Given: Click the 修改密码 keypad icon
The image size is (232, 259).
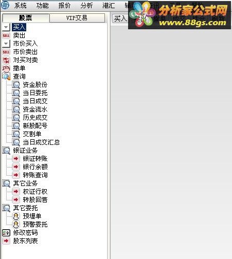Looking at the screenshot, I should click(x=6, y=233).
